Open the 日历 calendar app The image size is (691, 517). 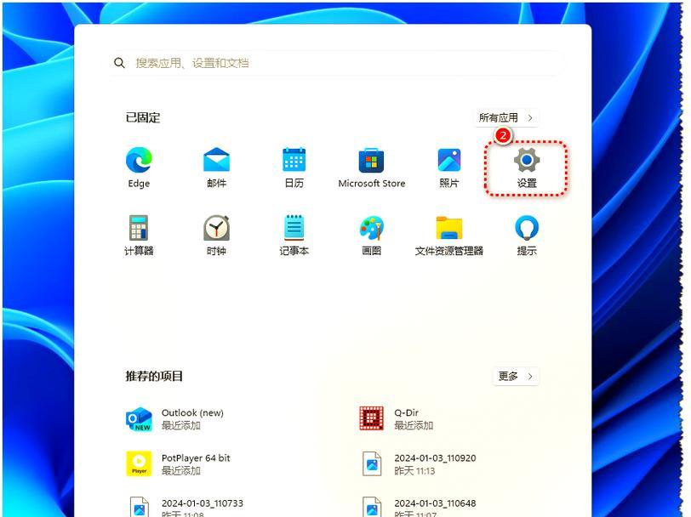click(294, 168)
